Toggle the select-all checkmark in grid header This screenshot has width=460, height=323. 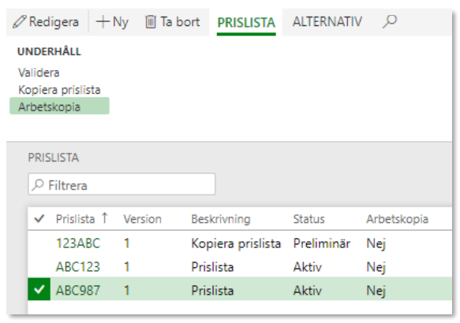[x=39, y=218]
